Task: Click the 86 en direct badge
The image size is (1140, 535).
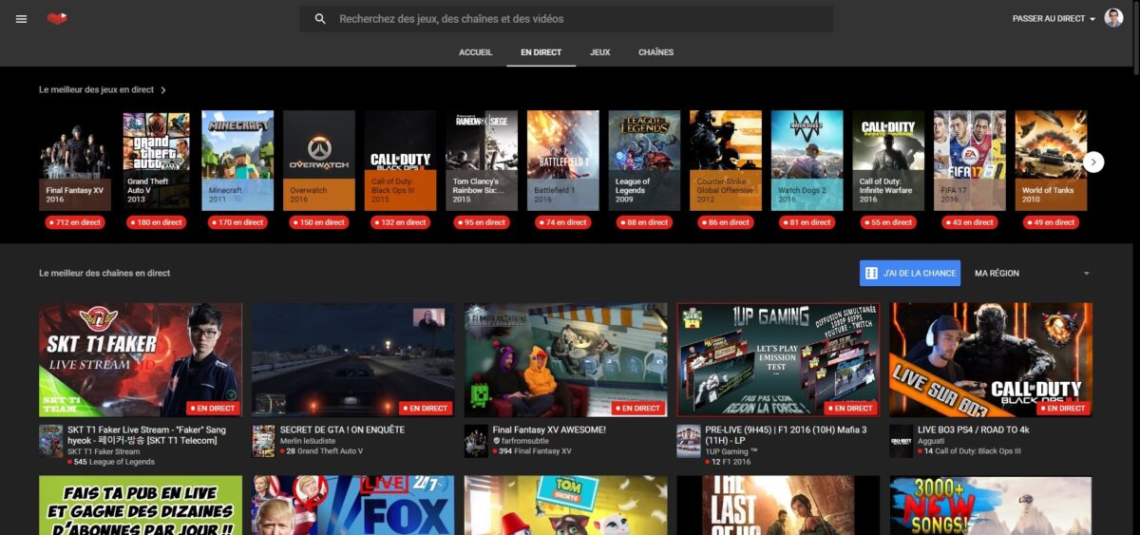Action: pyautogui.click(x=726, y=222)
